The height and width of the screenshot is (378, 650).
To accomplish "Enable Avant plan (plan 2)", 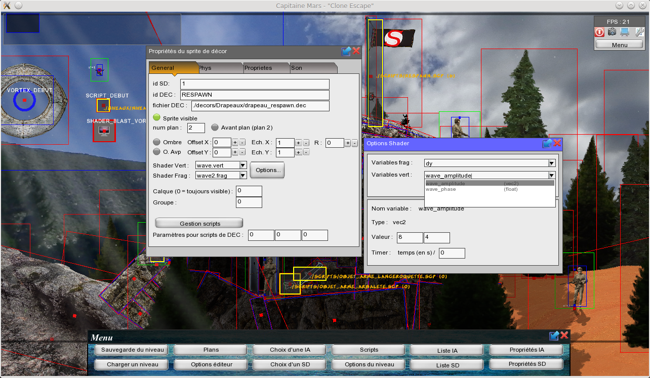I will [215, 128].
